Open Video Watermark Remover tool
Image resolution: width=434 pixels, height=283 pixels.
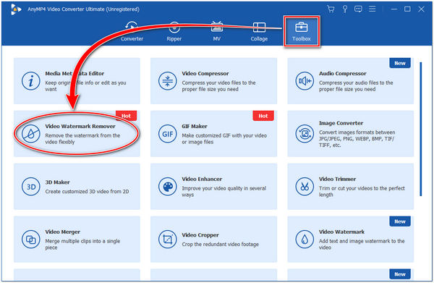[77, 134]
